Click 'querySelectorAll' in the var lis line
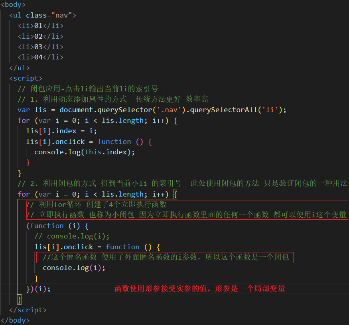 [x=223, y=110]
